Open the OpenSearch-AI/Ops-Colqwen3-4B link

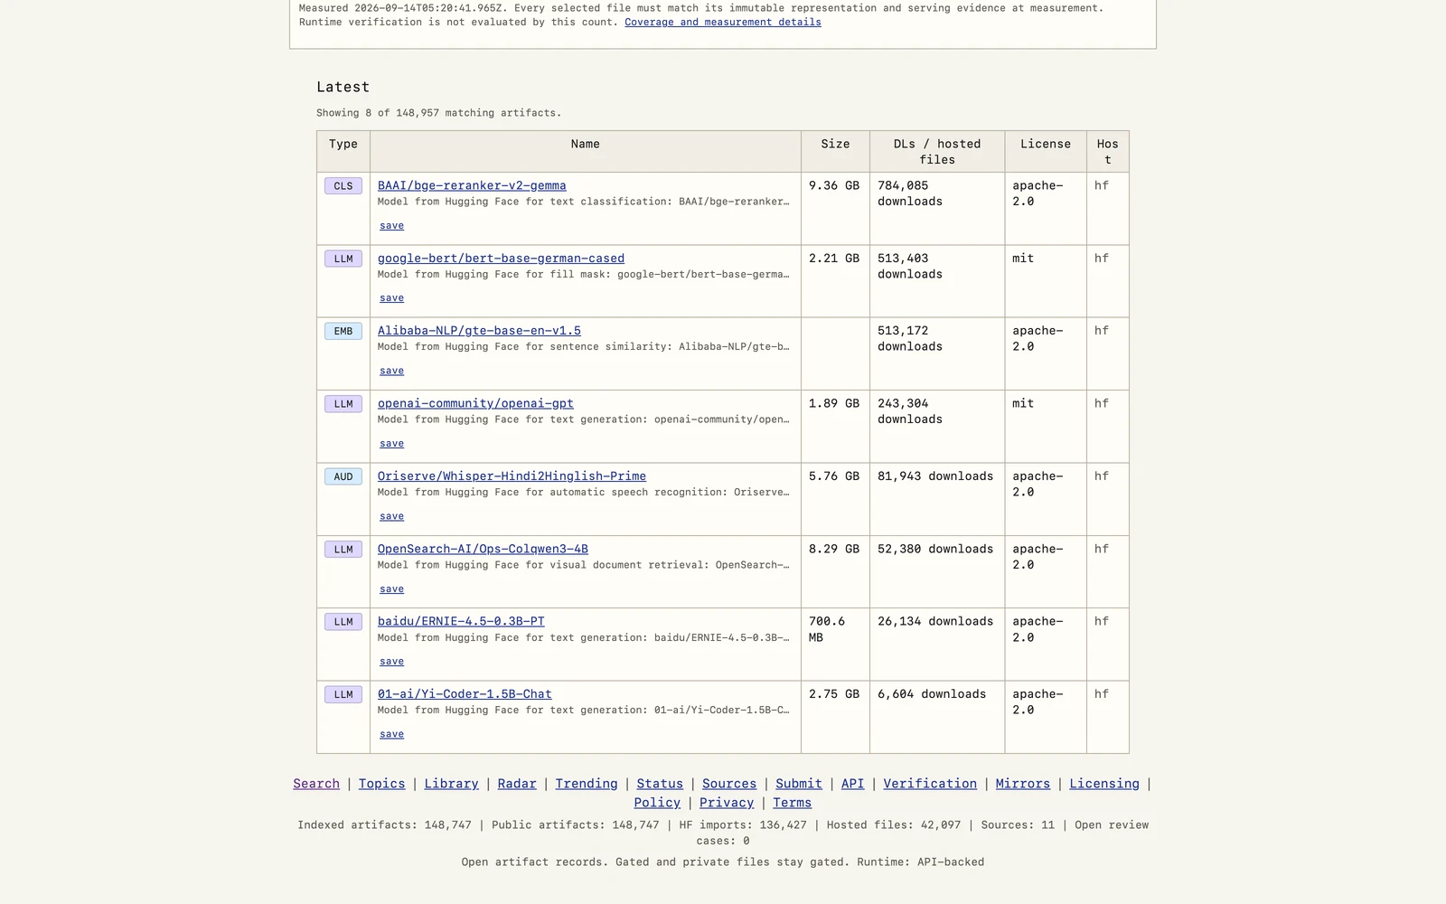[x=483, y=549]
